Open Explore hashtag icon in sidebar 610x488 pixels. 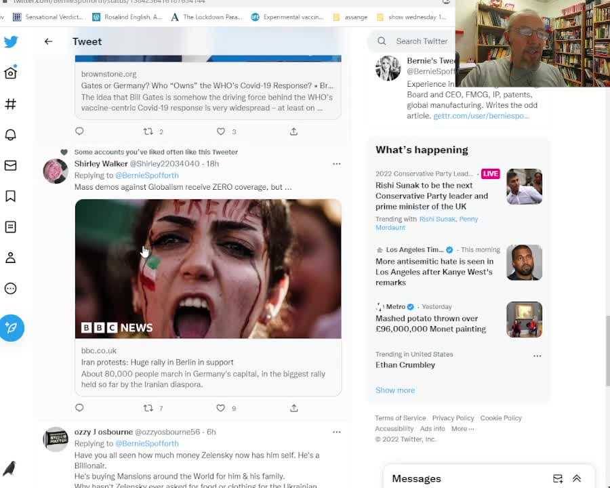click(10, 104)
